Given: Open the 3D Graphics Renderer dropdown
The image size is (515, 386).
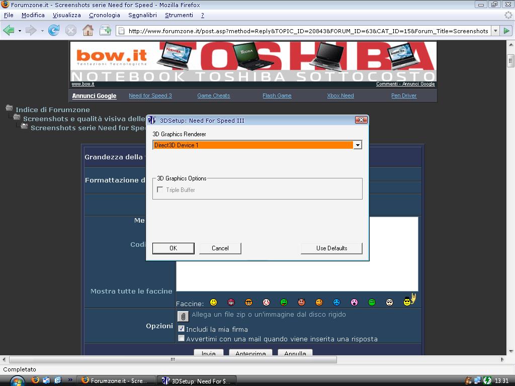Looking at the screenshot, I should coord(358,145).
